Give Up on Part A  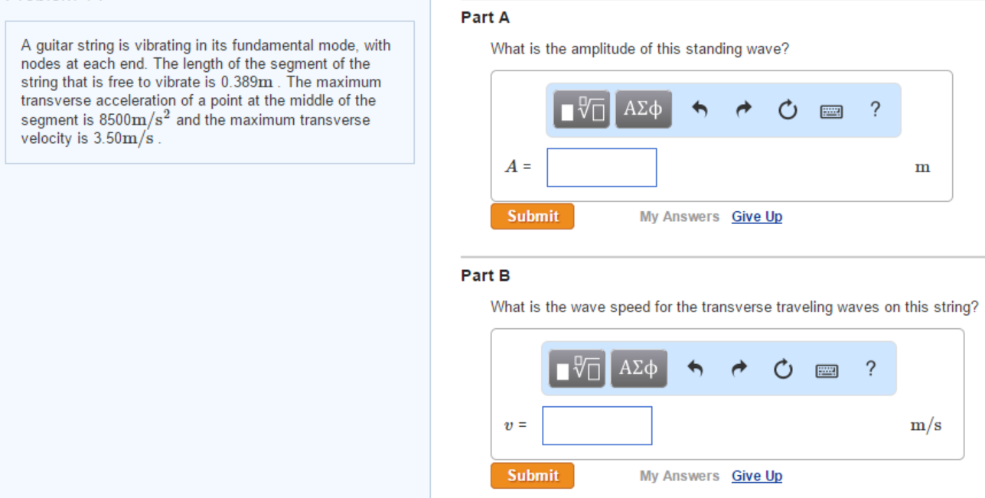click(x=756, y=216)
